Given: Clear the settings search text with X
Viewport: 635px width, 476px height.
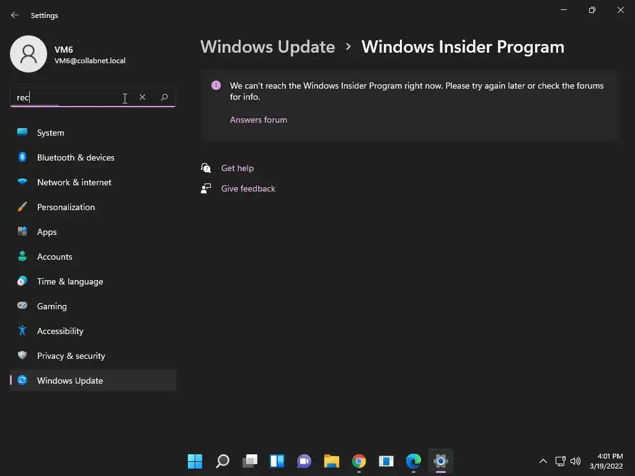Looking at the screenshot, I should [142, 97].
